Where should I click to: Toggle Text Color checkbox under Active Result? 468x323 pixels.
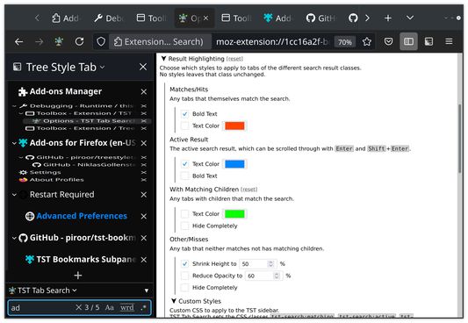(184, 164)
